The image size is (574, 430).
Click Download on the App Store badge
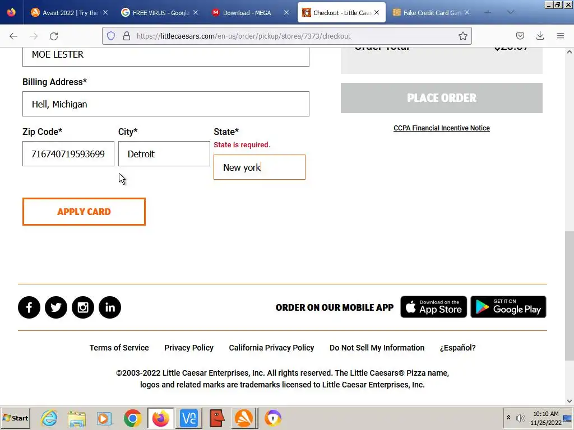[433, 307]
